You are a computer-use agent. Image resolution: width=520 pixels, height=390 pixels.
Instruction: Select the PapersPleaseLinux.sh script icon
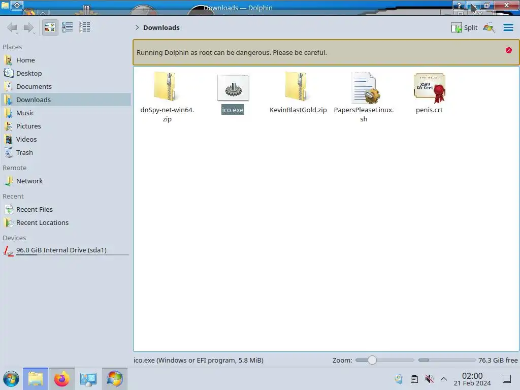click(x=365, y=87)
